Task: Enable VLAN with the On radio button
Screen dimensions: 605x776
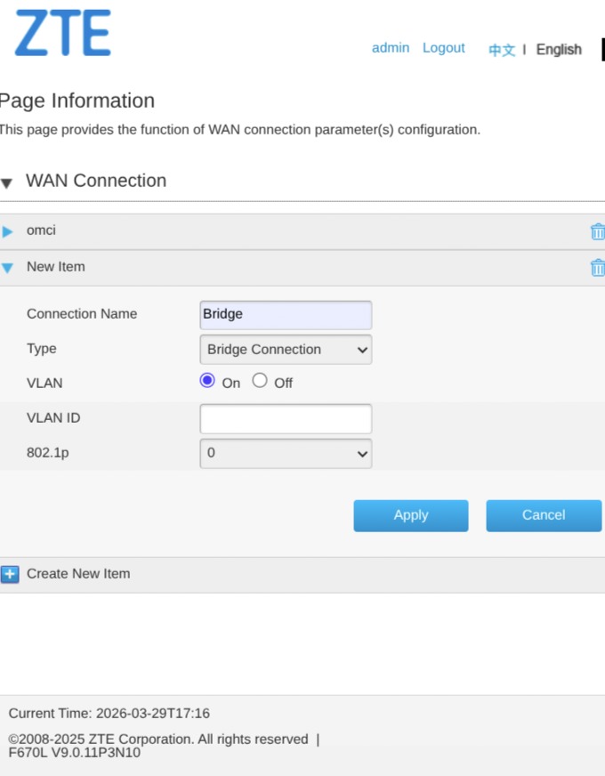Action: [207, 381]
